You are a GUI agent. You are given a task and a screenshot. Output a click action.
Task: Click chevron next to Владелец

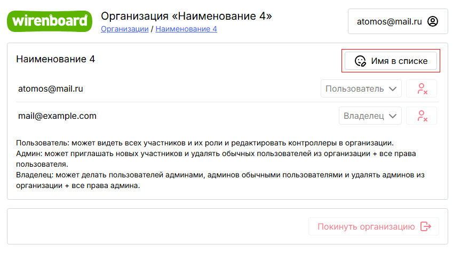tap(393, 116)
